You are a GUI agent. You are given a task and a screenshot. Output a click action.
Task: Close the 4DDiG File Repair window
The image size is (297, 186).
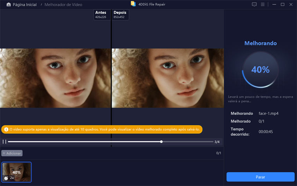tap(291, 5)
